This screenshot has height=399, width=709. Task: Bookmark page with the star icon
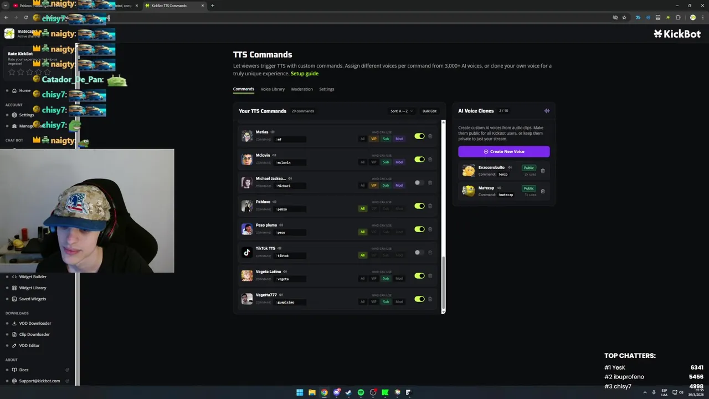624,17
